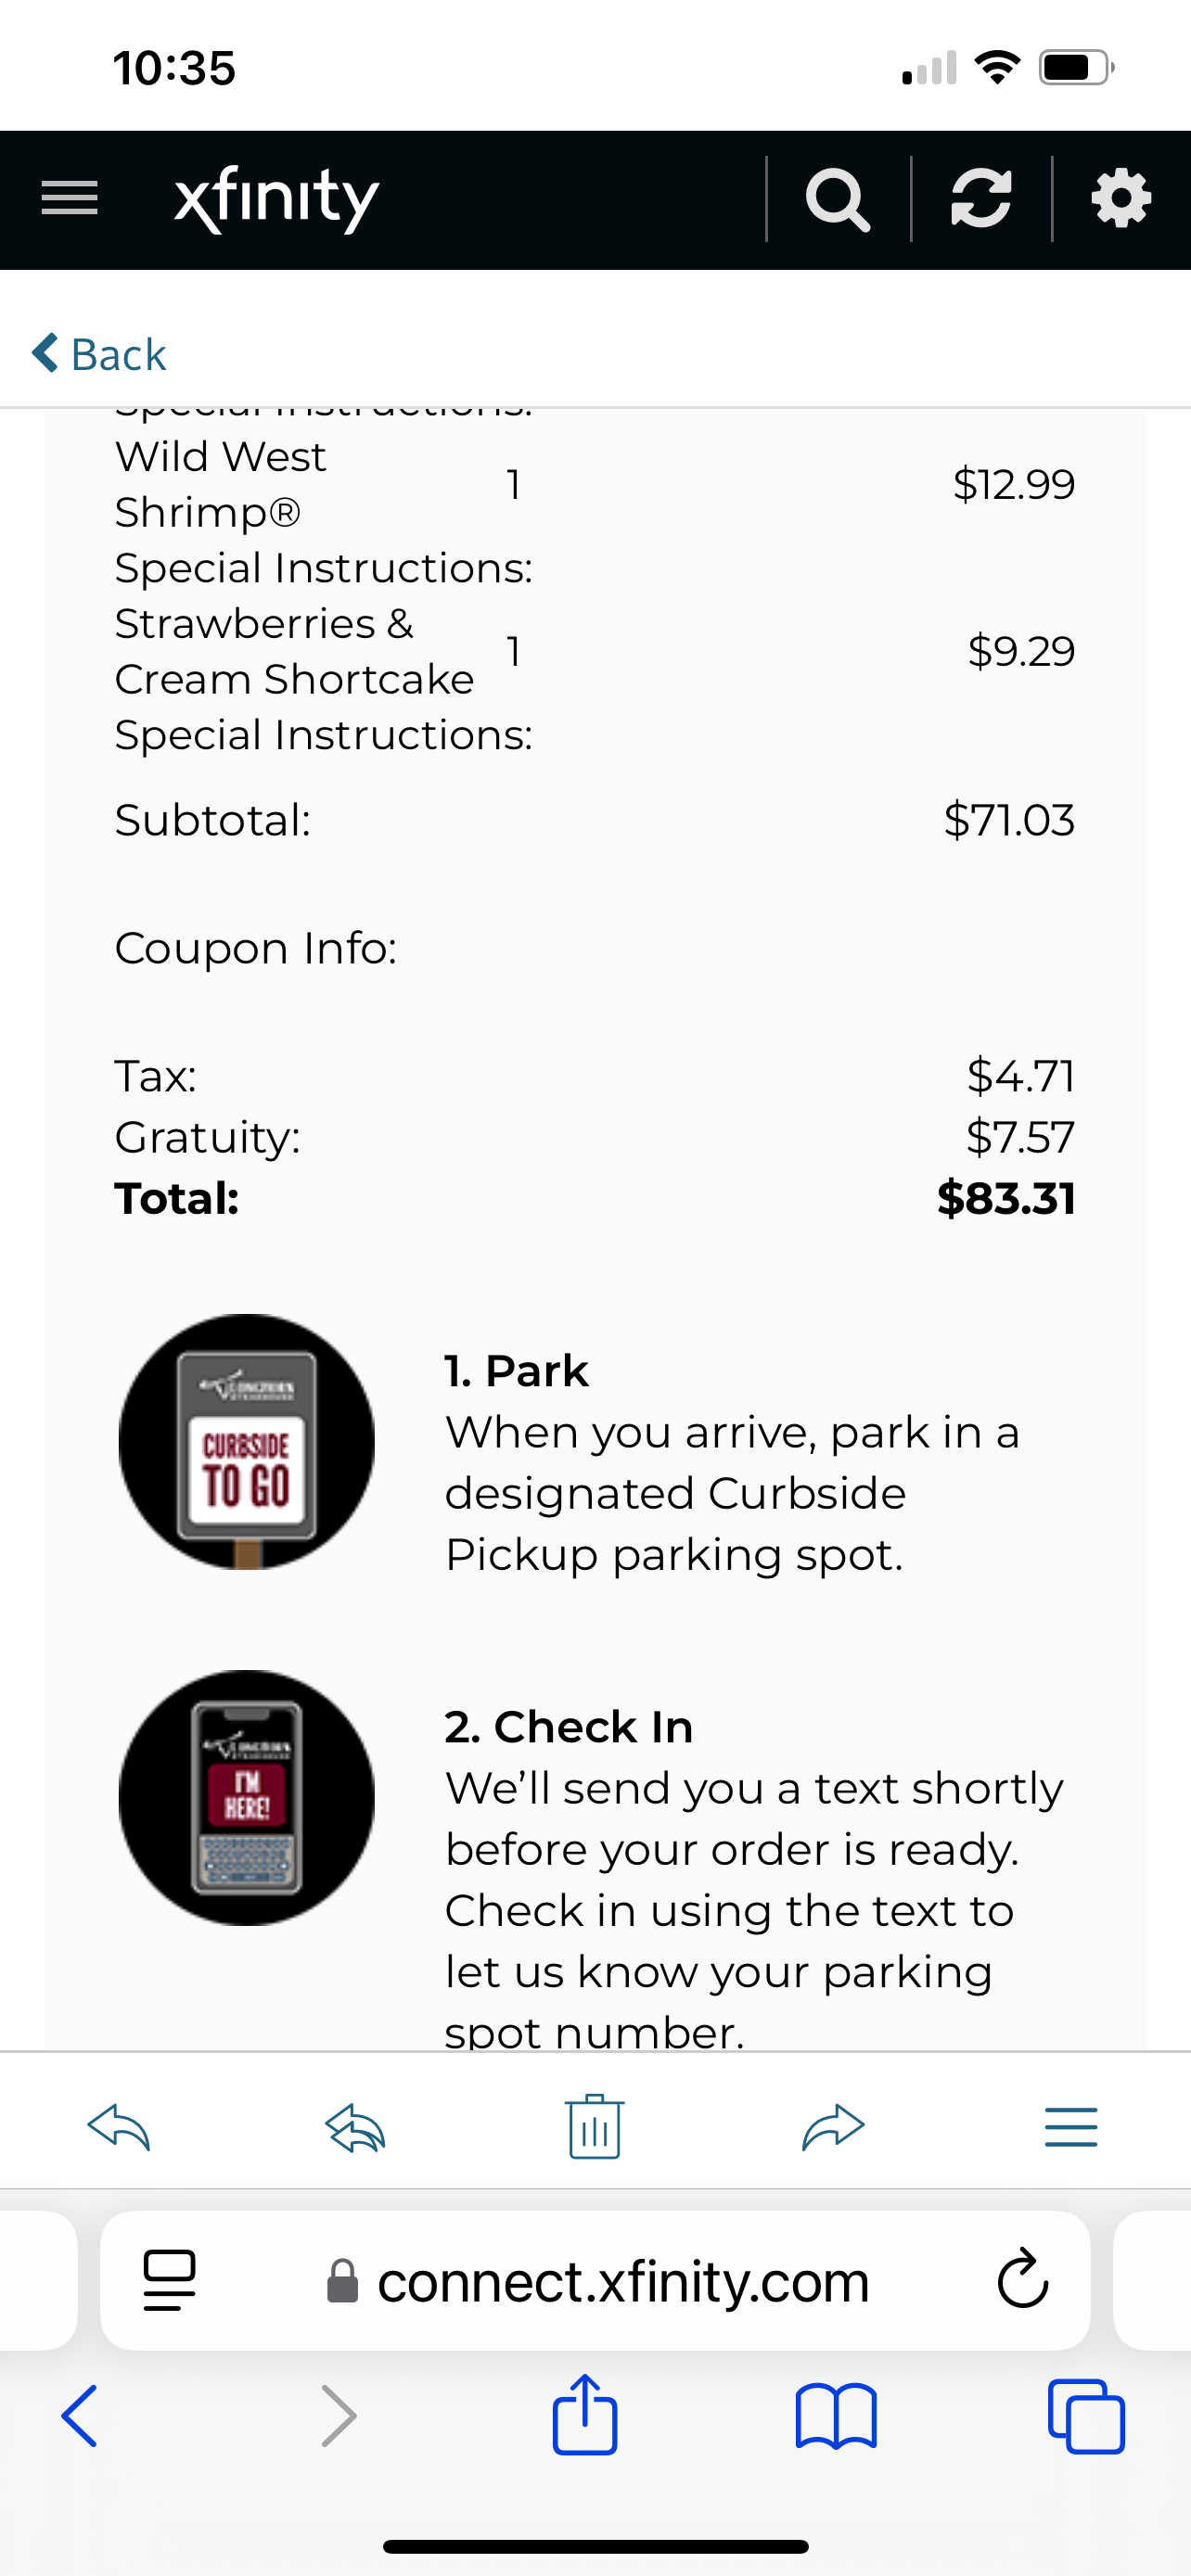Reload page using Safari refresh arrow
This screenshot has width=1191, height=2576.
click(1022, 2279)
